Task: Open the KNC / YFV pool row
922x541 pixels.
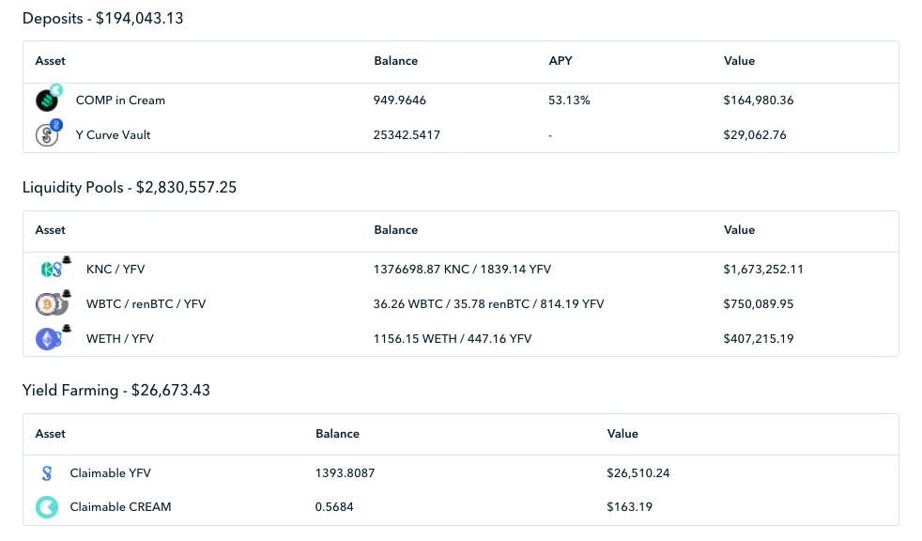Action: (x=461, y=270)
